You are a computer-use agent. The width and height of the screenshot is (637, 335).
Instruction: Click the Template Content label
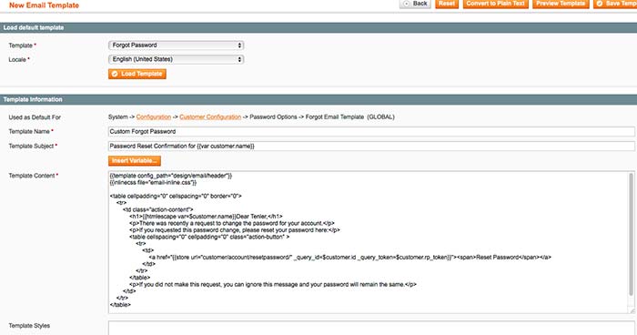click(x=32, y=176)
